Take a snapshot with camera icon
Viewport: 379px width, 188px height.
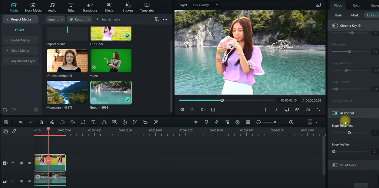297,110
